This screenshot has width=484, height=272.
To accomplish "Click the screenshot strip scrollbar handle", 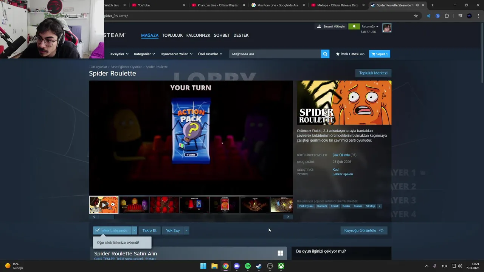I will coord(106,217).
